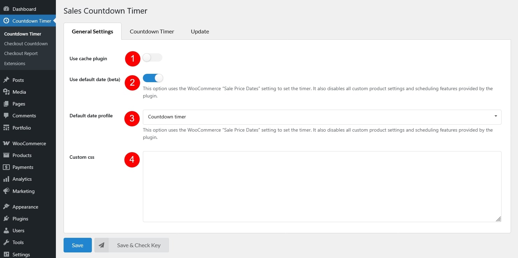Click the Posts pushpin icon
Image resolution: width=518 pixels, height=258 pixels.
click(x=6, y=80)
